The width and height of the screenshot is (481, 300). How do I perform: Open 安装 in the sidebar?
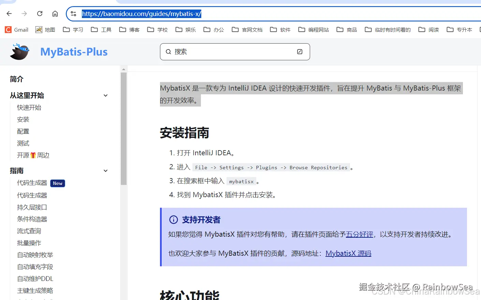[x=23, y=120]
